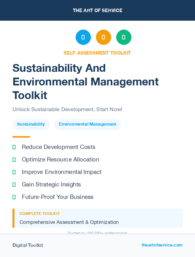
Task: Click the Unlock Sustainable Development subtitle
Action: point(67,109)
